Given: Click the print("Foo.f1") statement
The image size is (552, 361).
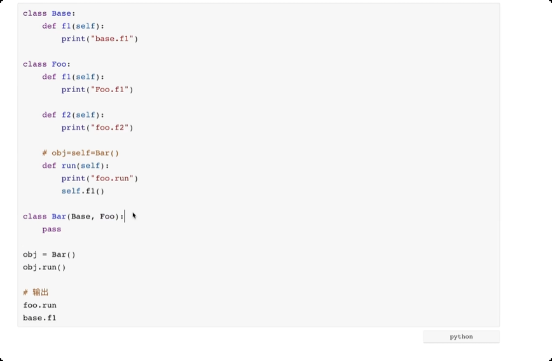Looking at the screenshot, I should [x=97, y=90].
